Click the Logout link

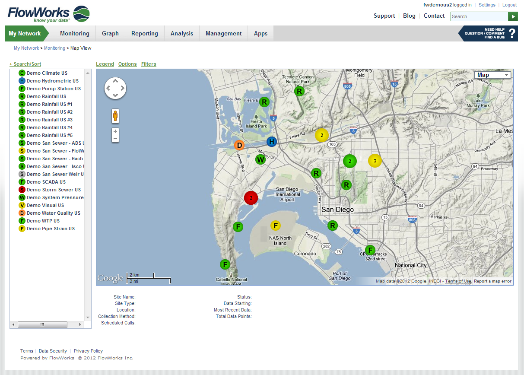[x=509, y=5]
